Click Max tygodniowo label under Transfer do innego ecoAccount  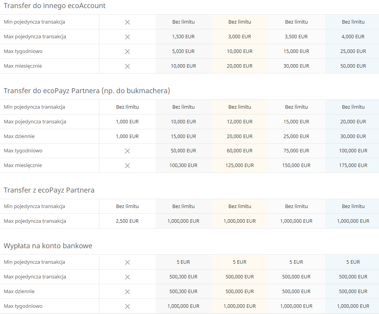click(23, 51)
